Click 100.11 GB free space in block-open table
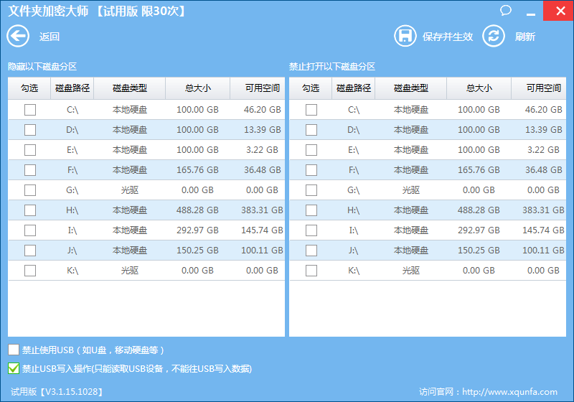The height and width of the screenshot is (402, 574). 543,251
